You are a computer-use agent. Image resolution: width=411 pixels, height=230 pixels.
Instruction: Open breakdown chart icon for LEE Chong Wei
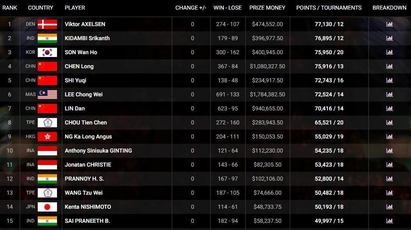click(x=389, y=94)
